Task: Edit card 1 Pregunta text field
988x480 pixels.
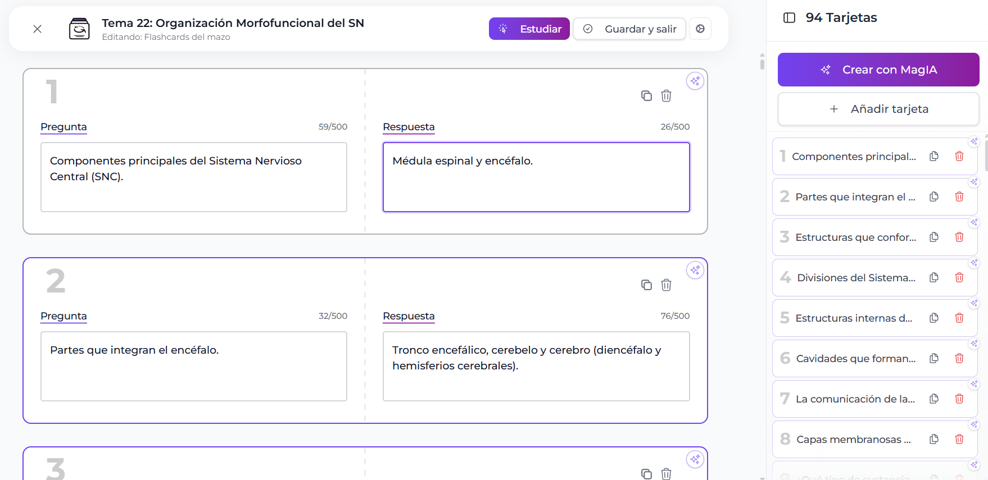Action: 193,177
